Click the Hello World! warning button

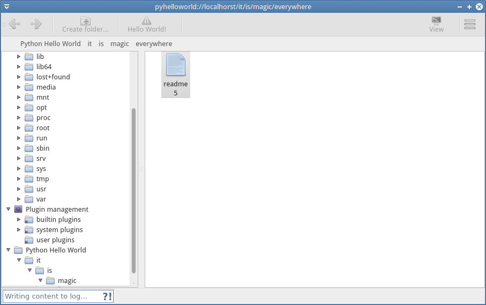tap(147, 25)
